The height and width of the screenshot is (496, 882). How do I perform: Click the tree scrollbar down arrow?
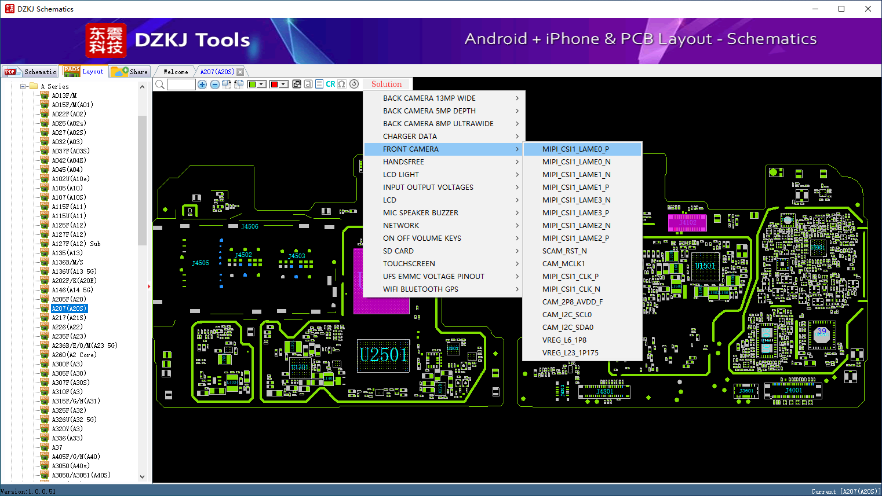[x=142, y=477]
